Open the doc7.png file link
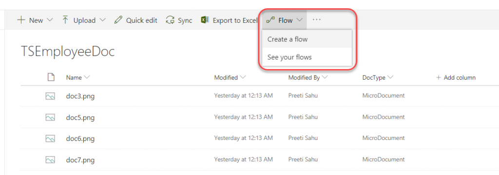Viewport: 499px width, 175px height. coord(80,159)
